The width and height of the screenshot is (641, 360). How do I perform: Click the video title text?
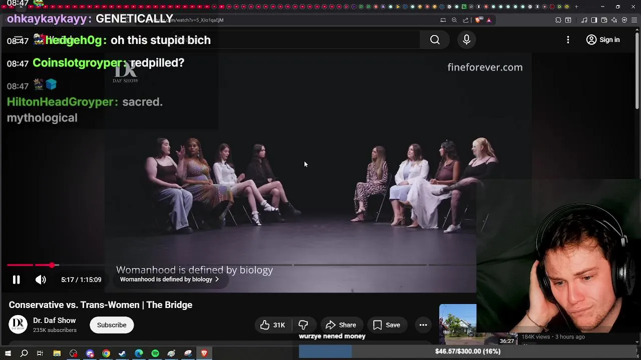[101, 305]
